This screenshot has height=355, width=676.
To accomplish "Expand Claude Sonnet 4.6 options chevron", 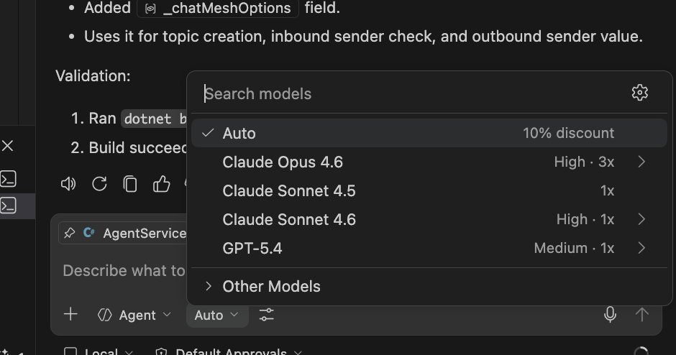I will coord(641,219).
